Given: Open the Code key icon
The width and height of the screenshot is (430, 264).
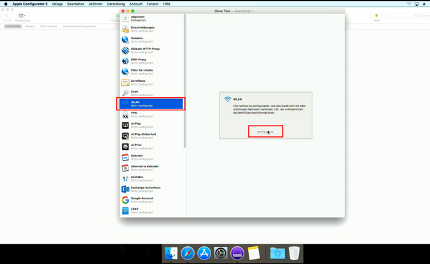Looking at the screenshot, I should (x=125, y=93).
